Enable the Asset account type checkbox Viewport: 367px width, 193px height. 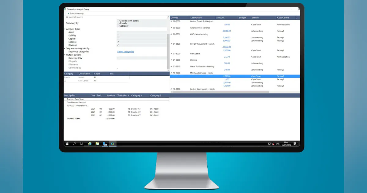tap(118, 32)
